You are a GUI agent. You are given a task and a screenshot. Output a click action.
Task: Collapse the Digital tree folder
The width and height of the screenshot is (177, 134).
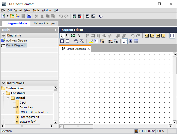[8, 98]
